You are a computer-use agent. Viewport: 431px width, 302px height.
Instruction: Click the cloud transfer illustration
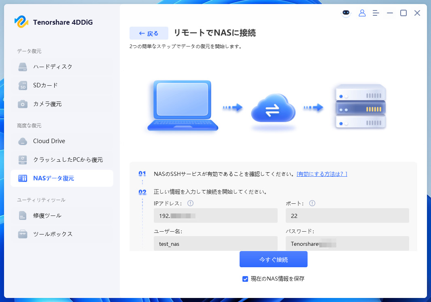(273, 109)
